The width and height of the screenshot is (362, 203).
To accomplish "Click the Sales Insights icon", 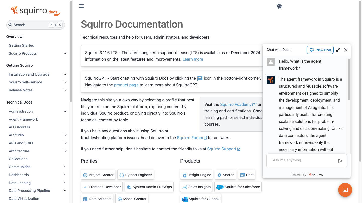I will [x=185, y=187].
